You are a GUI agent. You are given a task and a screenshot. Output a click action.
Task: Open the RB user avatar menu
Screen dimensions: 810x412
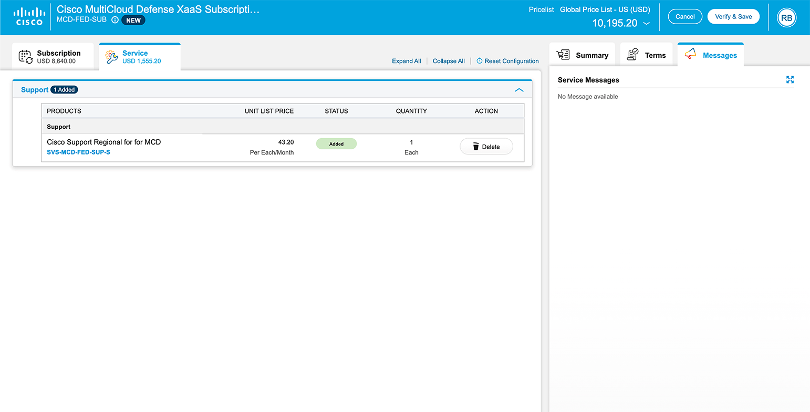[x=786, y=17]
